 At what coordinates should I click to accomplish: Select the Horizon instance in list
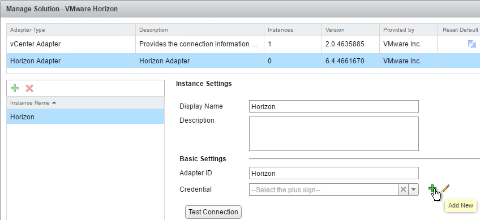click(85, 117)
